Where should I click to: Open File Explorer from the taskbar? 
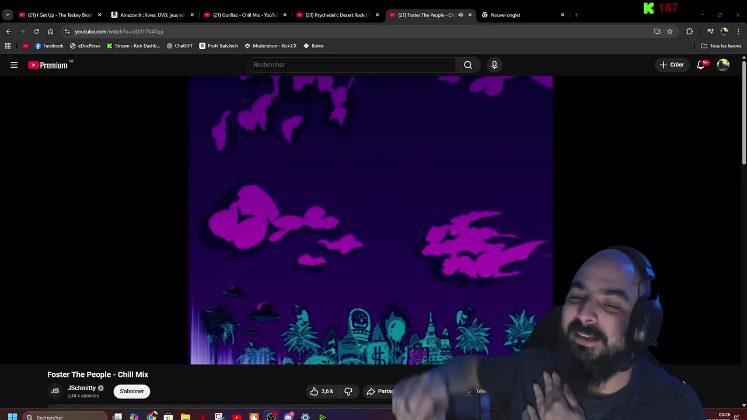[x=185, y=416]
